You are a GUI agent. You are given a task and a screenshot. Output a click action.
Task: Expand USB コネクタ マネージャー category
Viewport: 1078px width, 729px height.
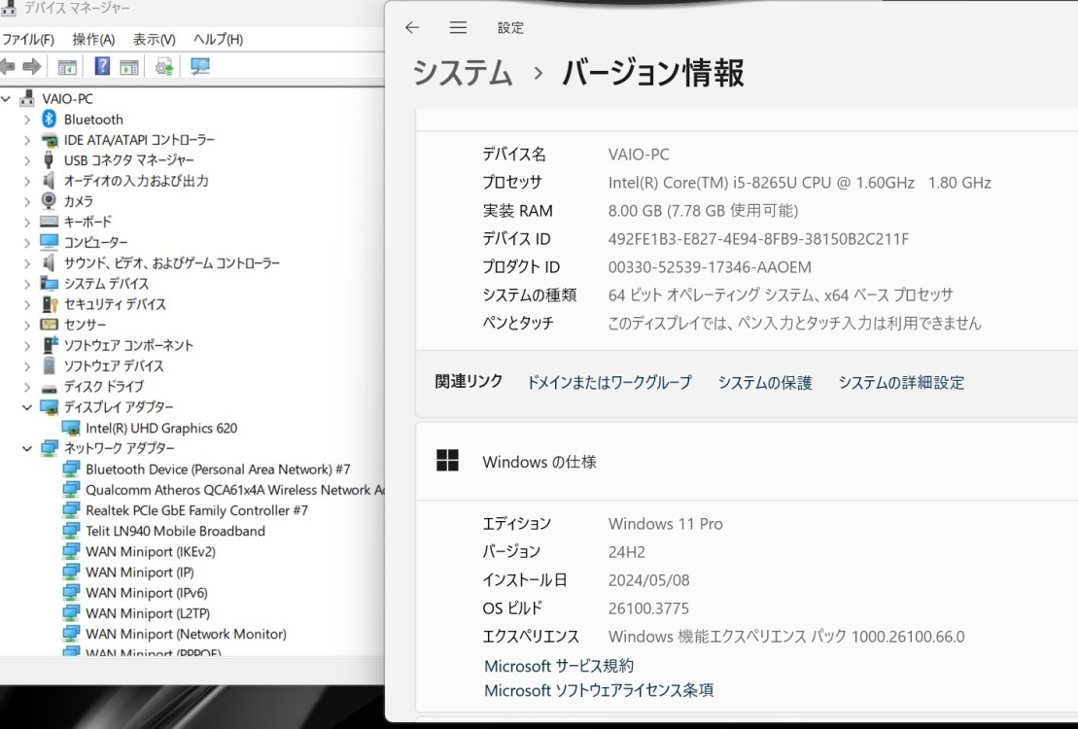point(27,161)
